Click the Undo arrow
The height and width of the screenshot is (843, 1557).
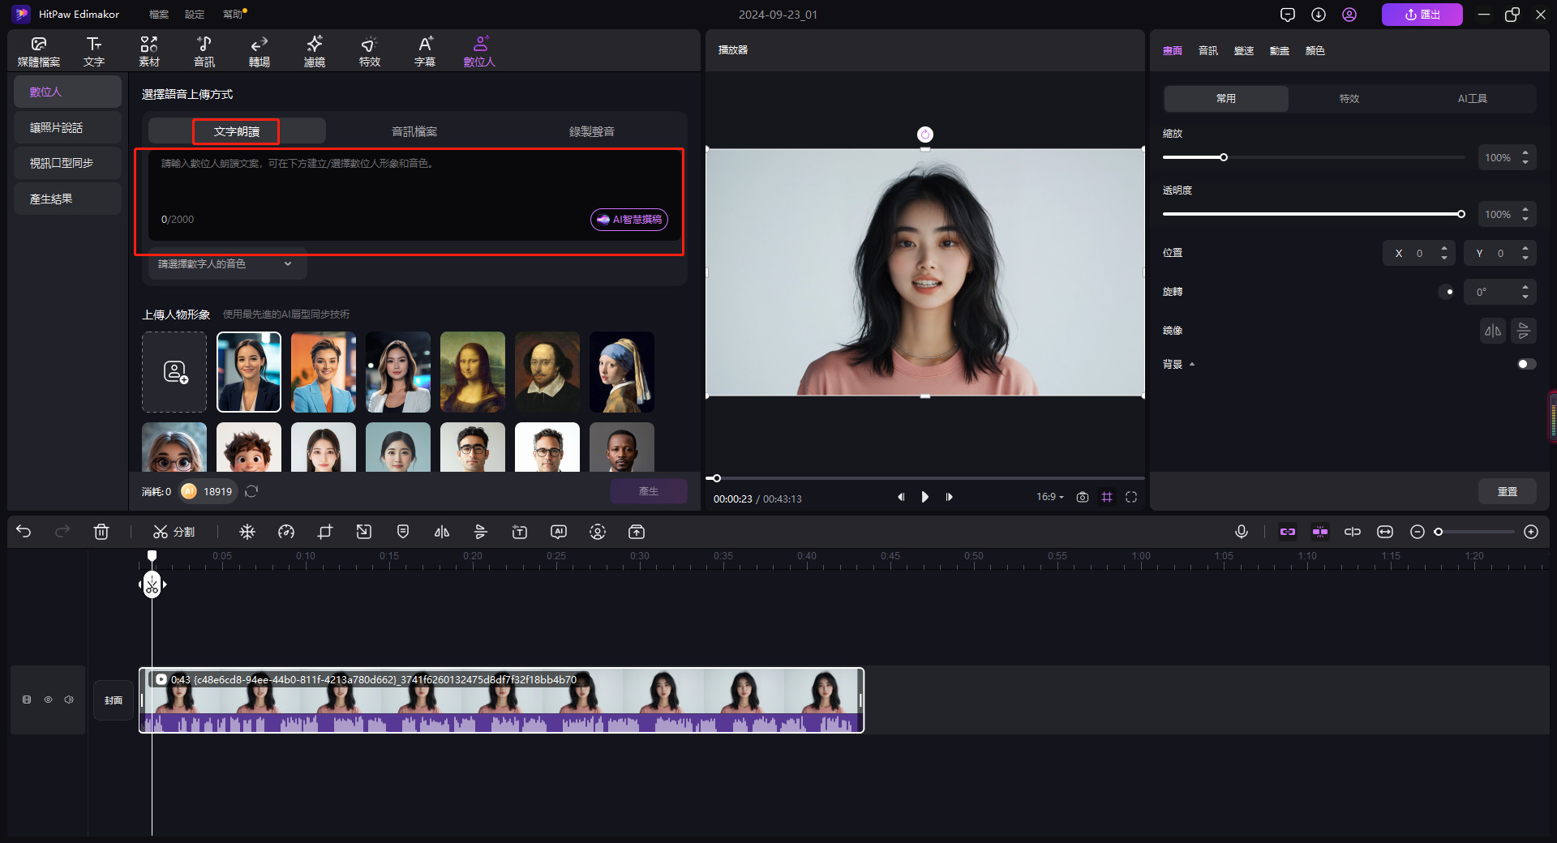coord(24,532)
